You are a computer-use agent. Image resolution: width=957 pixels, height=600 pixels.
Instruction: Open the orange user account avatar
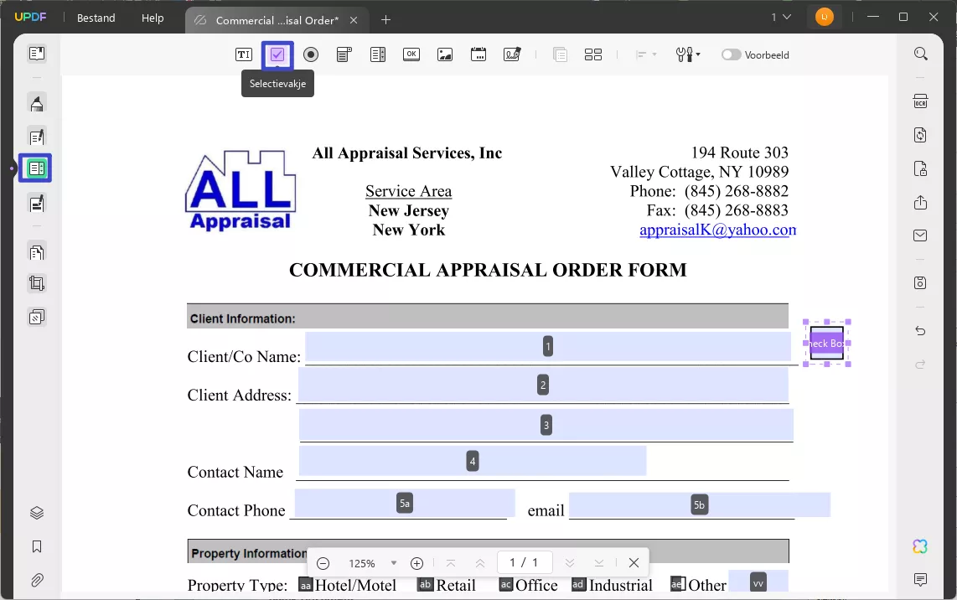824,17
